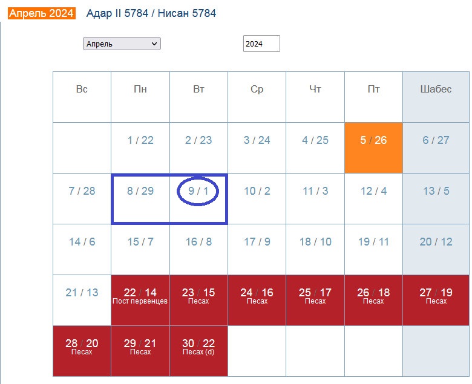
Task: Click the date 12 / 4
Action: [373, 191]
